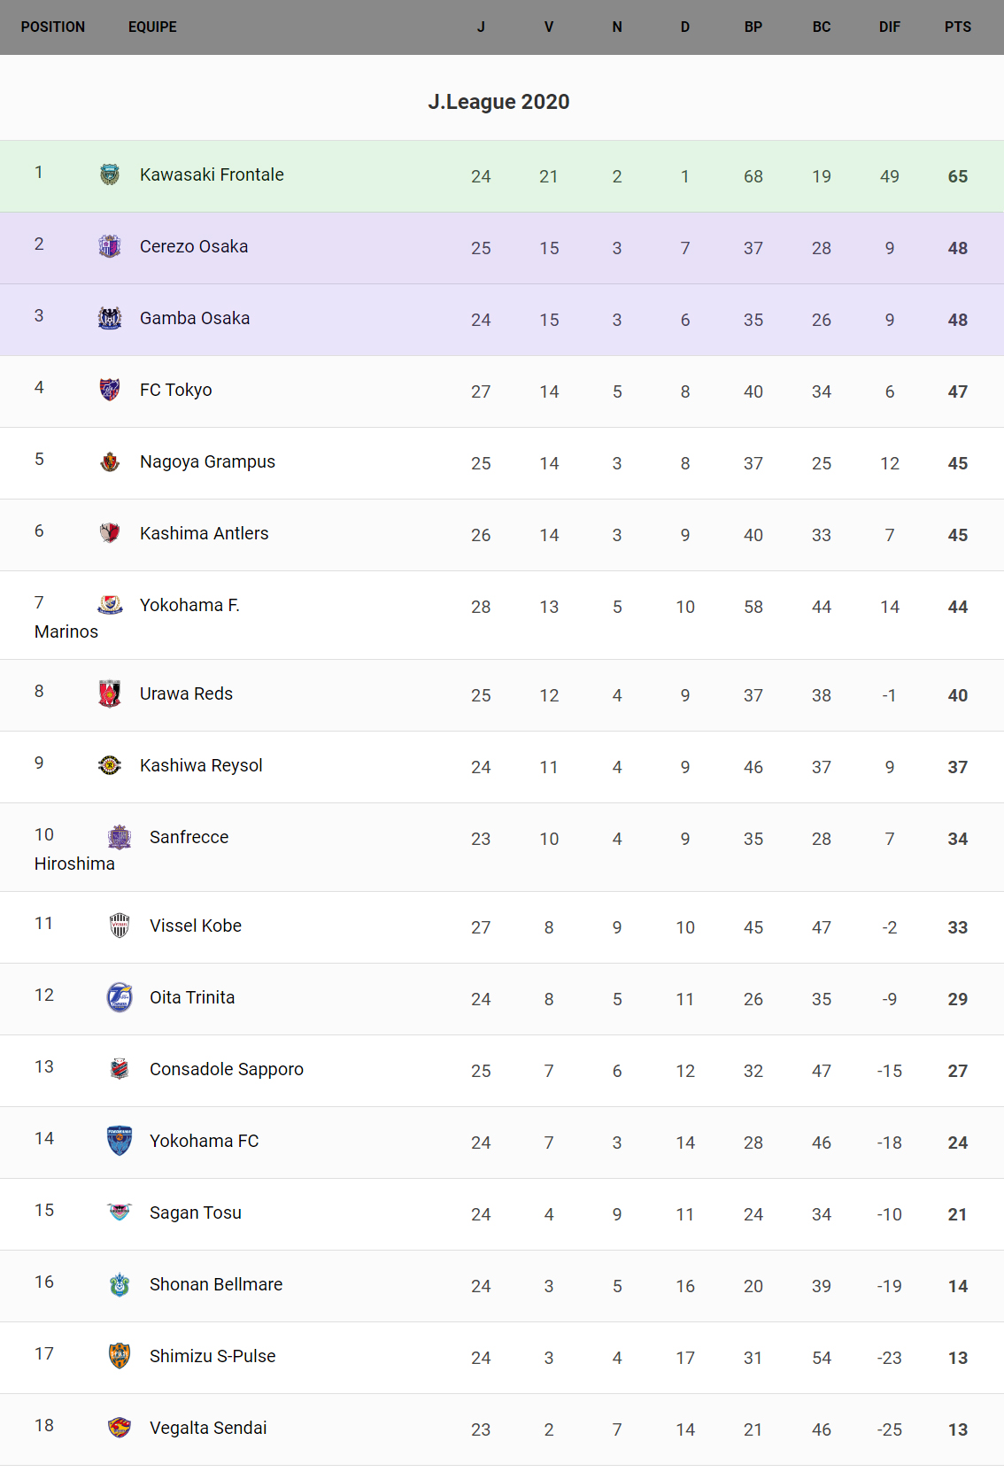1004x1472 pixels.
Task: Select the Sagan Tosu points value 21
Action: (x=957, y=1214)
